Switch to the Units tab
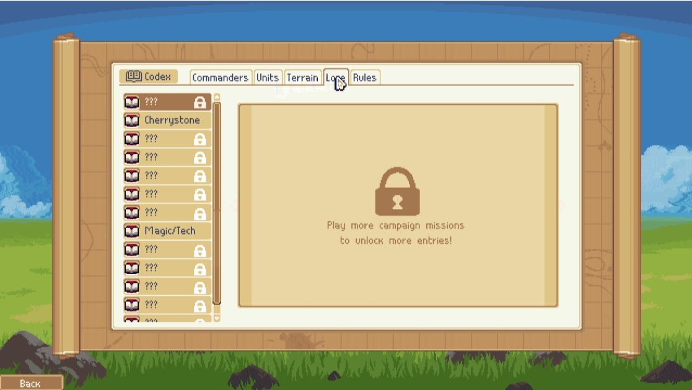The image size is (692, 390). pyautogui.click(x=267, y=78)
